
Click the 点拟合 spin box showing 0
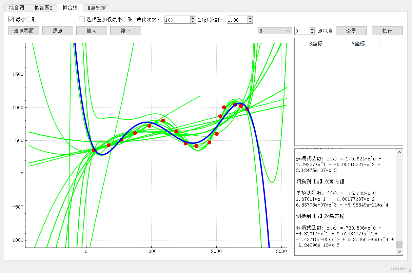(x=302, y=31)
